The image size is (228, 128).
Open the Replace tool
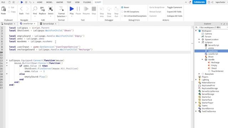pos(42,11)
